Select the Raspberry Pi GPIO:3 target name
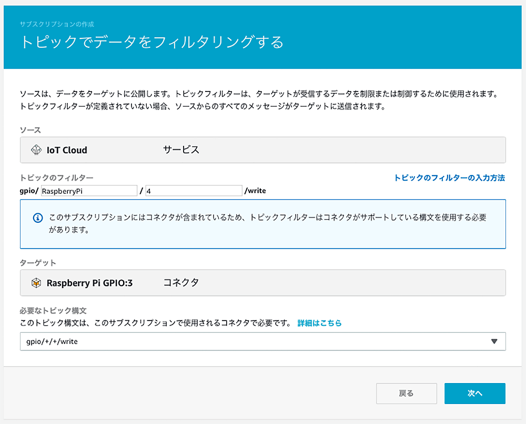The image size is (526, 424). (89, 283)
